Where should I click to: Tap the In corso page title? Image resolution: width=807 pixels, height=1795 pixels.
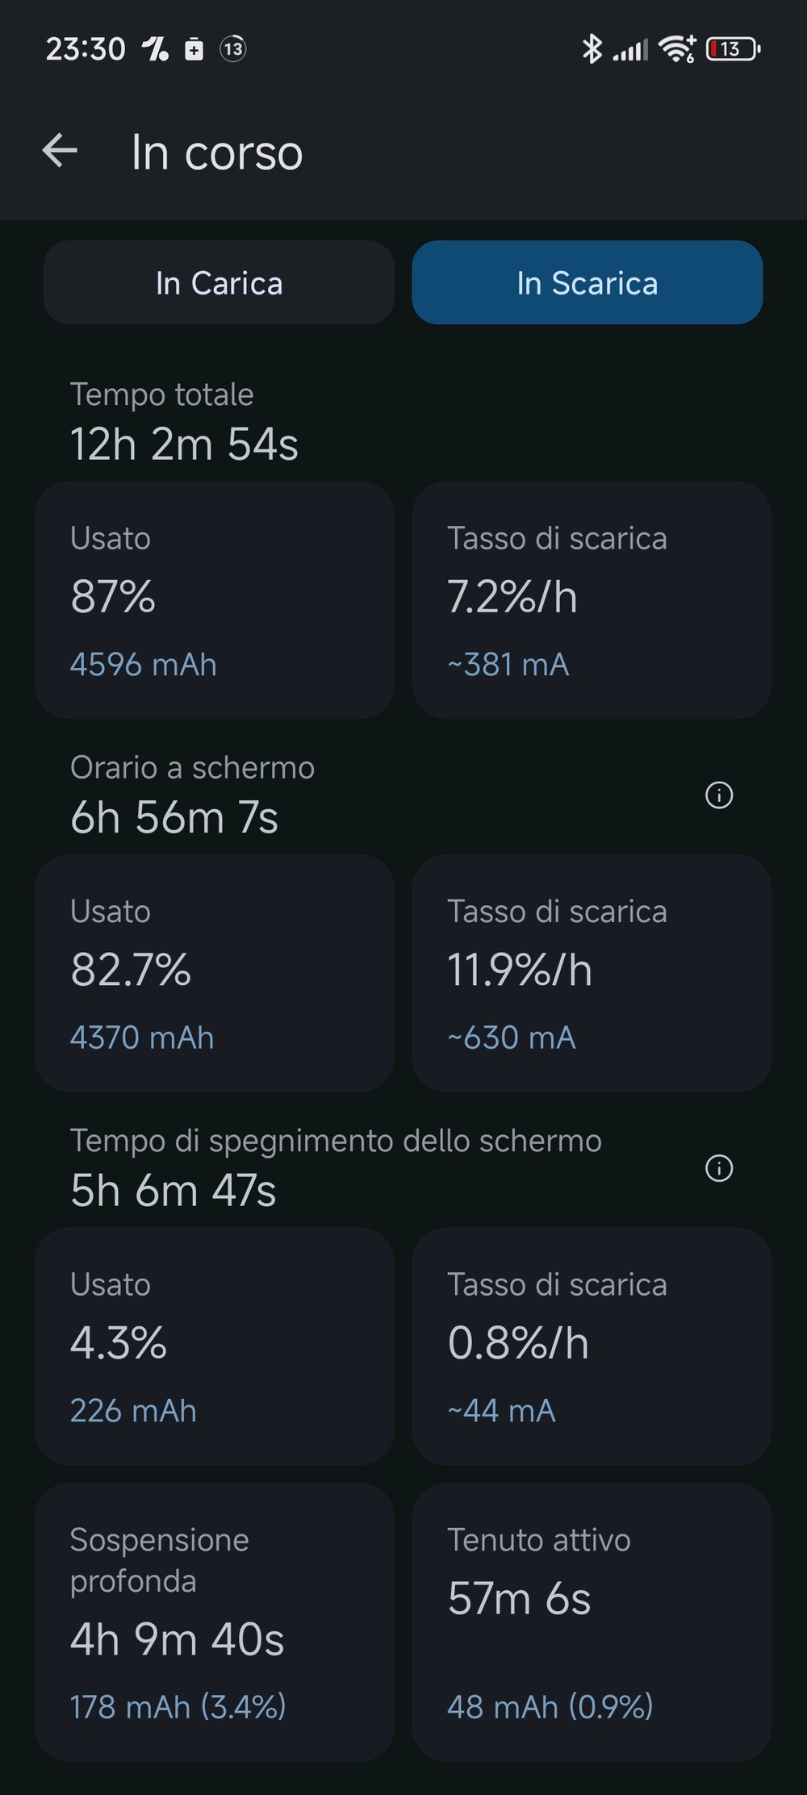(217, 152)
